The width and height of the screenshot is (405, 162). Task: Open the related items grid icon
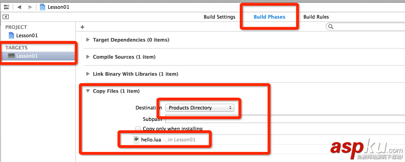pyautogui.click(x=7, y=7)
